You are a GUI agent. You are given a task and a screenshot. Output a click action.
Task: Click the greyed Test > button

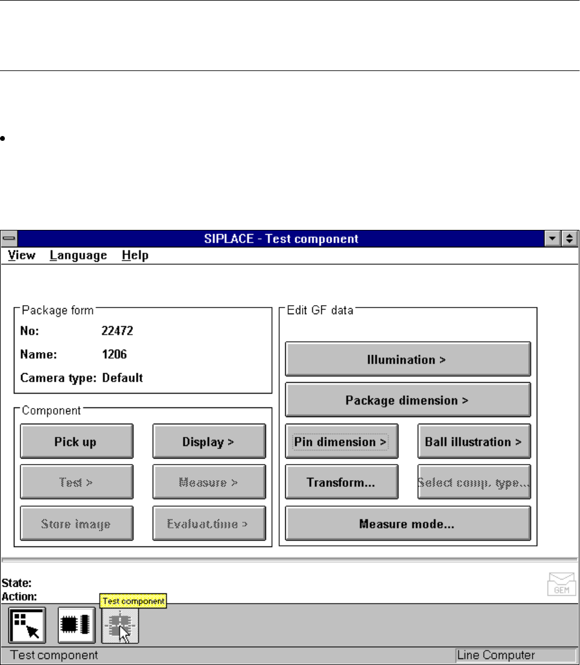pos(77,482)
